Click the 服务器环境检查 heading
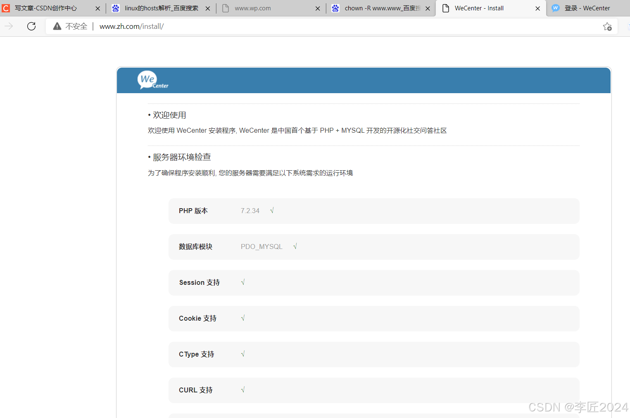 (182, 157)
